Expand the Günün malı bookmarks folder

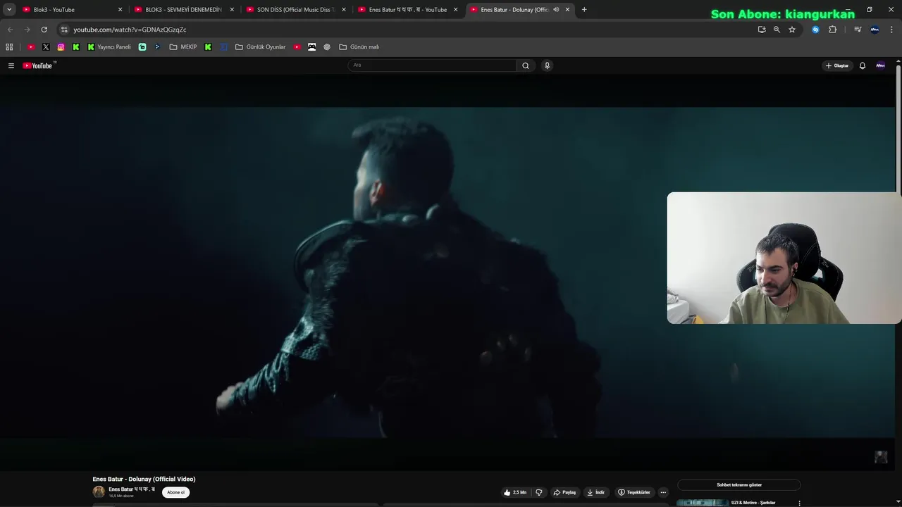click(x=359, y=47)
